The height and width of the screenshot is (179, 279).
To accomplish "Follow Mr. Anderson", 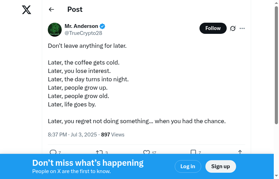I will click(213, 28).
